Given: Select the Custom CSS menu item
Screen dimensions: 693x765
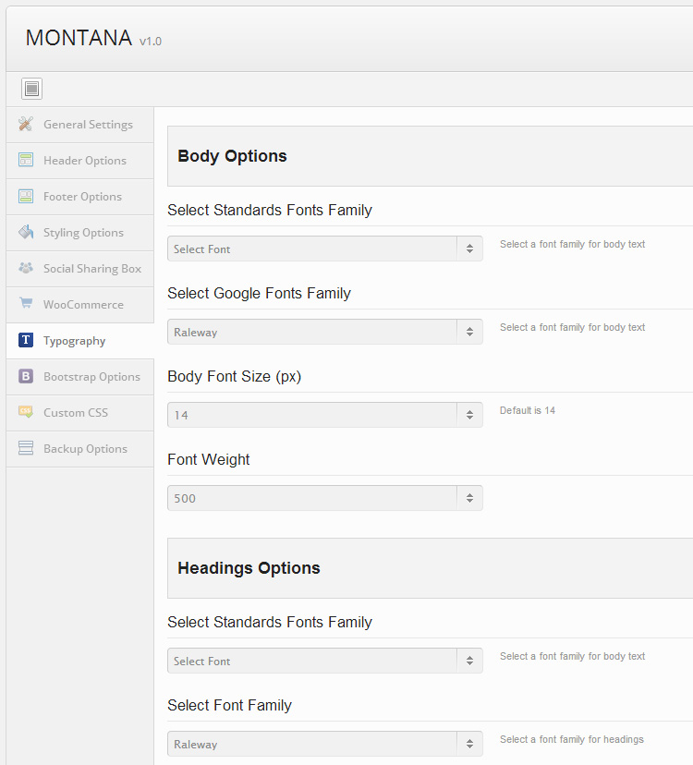Looking at the screenshot, I should click(76, 413).
